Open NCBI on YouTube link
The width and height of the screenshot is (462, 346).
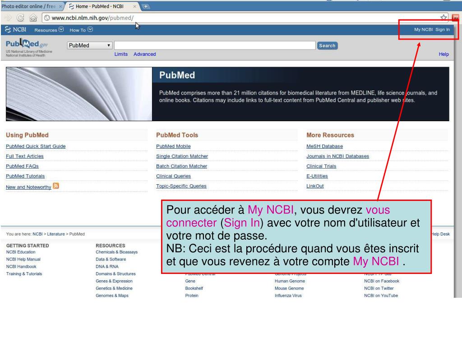coord(381,296)
